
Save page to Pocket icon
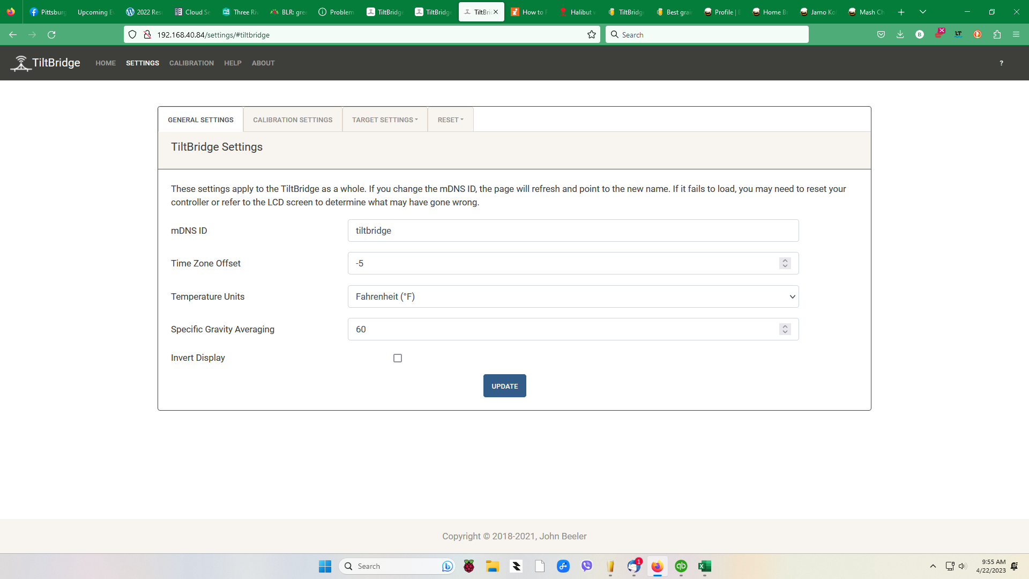(881, 35)
